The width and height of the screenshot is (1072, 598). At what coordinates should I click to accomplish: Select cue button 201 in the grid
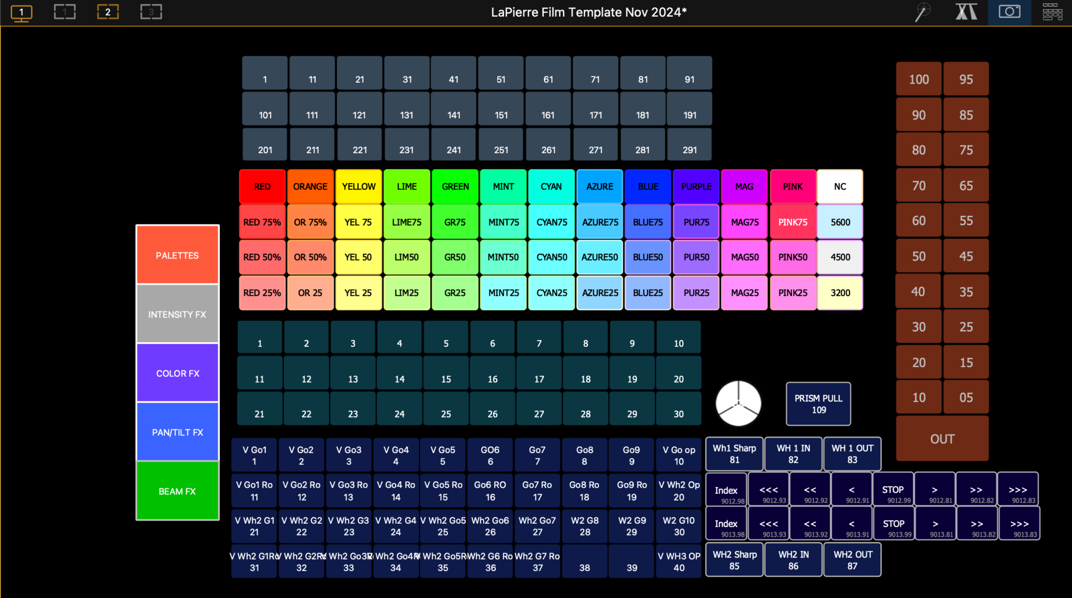(x=264, y=144)
